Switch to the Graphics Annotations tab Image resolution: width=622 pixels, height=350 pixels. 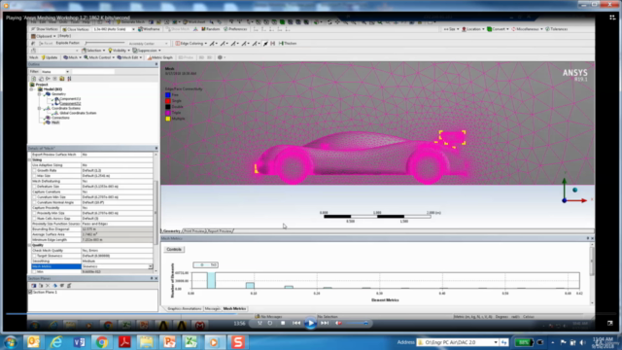184,309
